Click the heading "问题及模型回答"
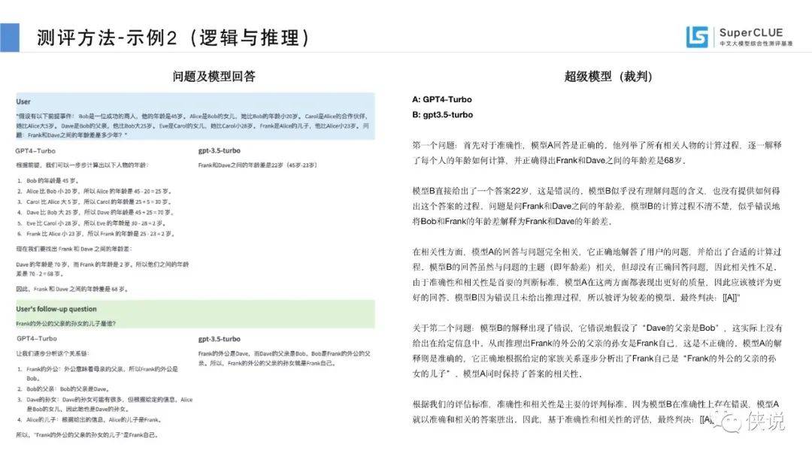This screenshot has width=812, height=457. click(214, 77)
